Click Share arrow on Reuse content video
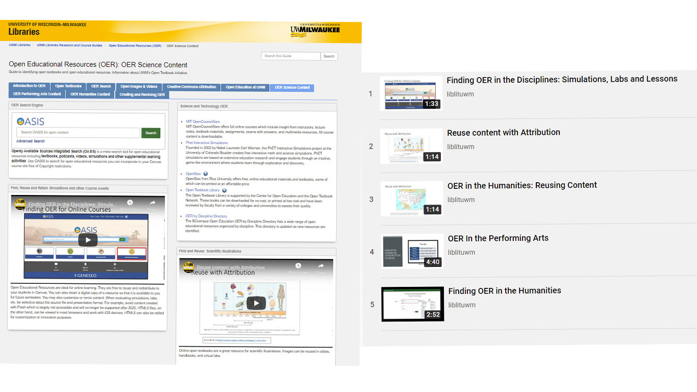Image resolution: width=697 pixels, height=392 pixels. coord(321,266)
